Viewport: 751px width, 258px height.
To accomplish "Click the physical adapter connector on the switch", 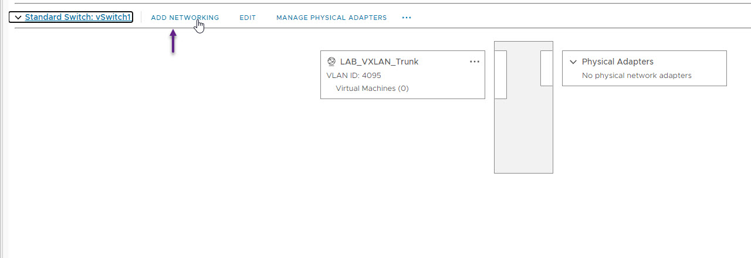I will point(546,68).
